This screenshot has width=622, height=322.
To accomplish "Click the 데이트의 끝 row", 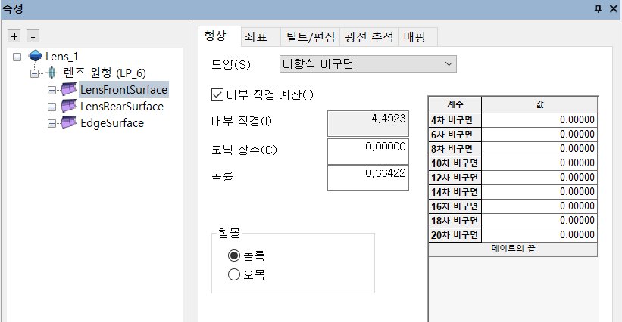I will click(513, 249).
